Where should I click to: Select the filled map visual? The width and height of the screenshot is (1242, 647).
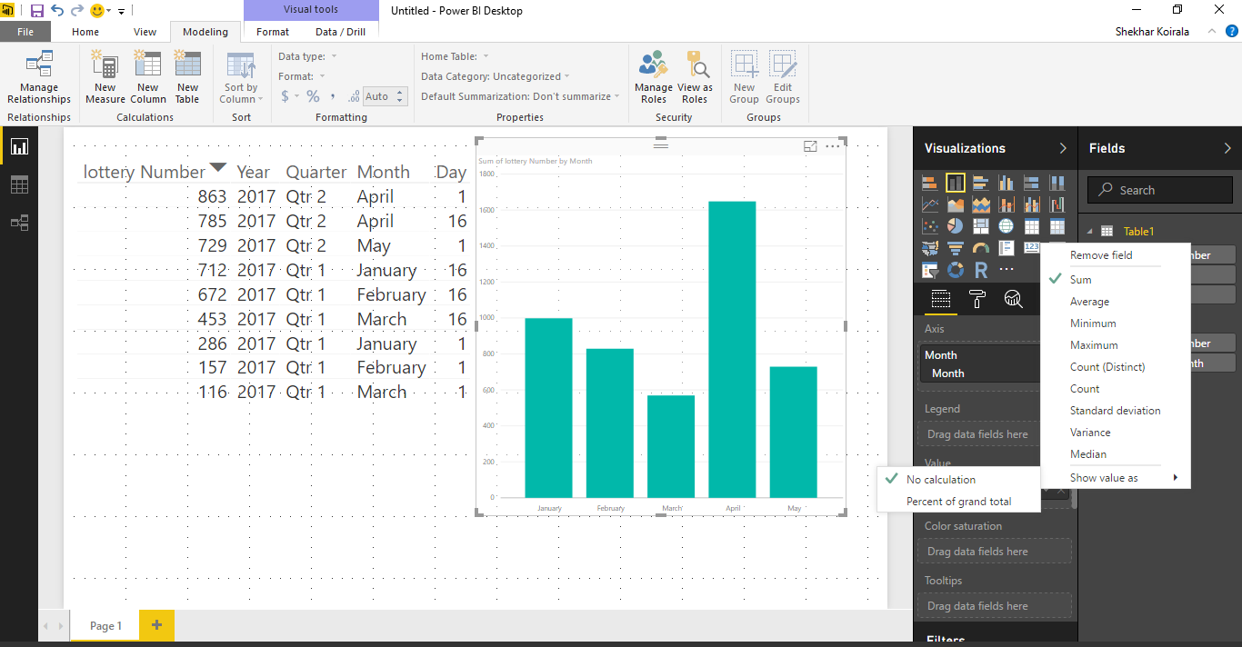point(929,248)
